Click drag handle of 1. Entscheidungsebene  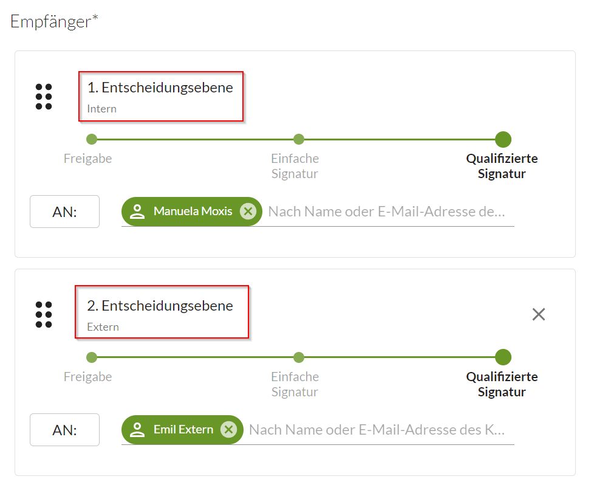44,97
